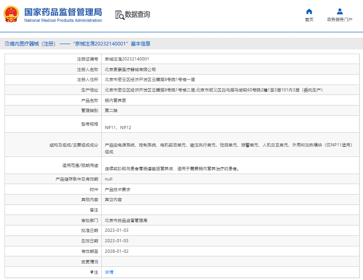The height and width of the screenshot is (280, 363).
Task: Click the 附件 label
Action: pyautogui.click(x=94, y=190)
